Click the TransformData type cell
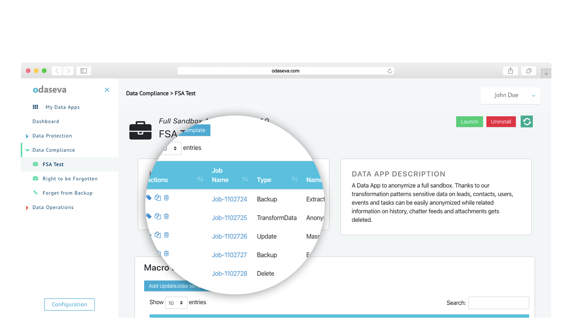 click(x=277, y=218)
